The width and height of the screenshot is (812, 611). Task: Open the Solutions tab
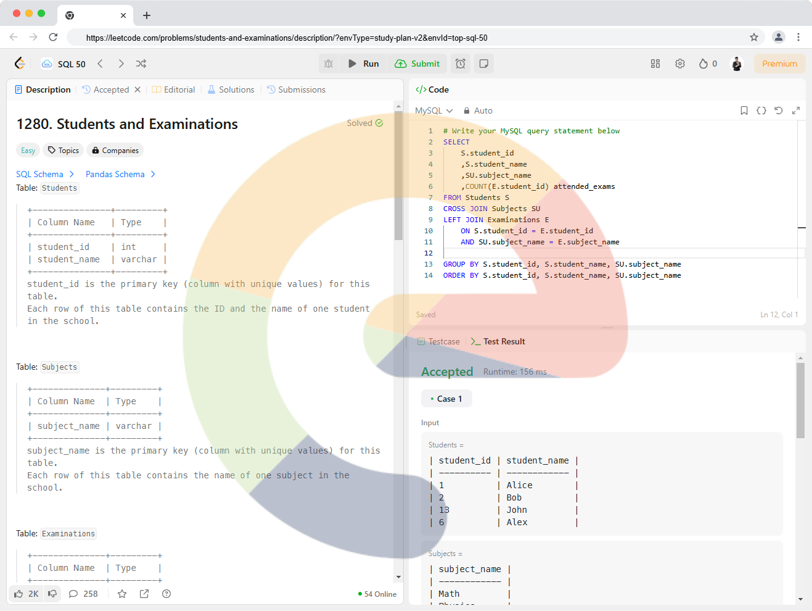pyautogui.click(x=231, y=89)
